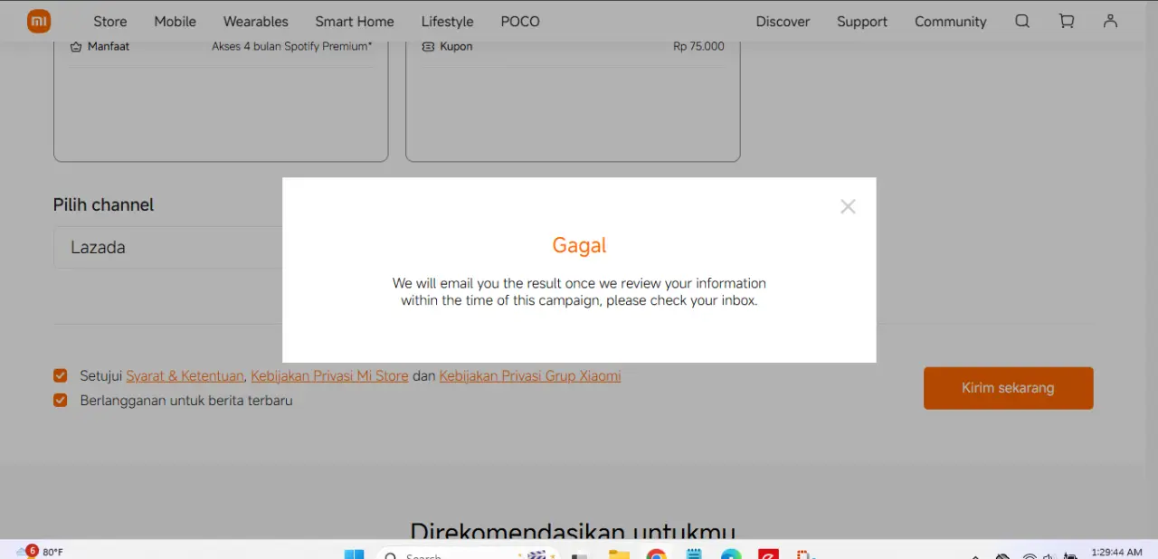Image resolution: width=1158 pixels, height=559 pixels.
Task: Click the Direkomendasikan untukmu heading
Action: pyautogui.click(x=573, y=532)
